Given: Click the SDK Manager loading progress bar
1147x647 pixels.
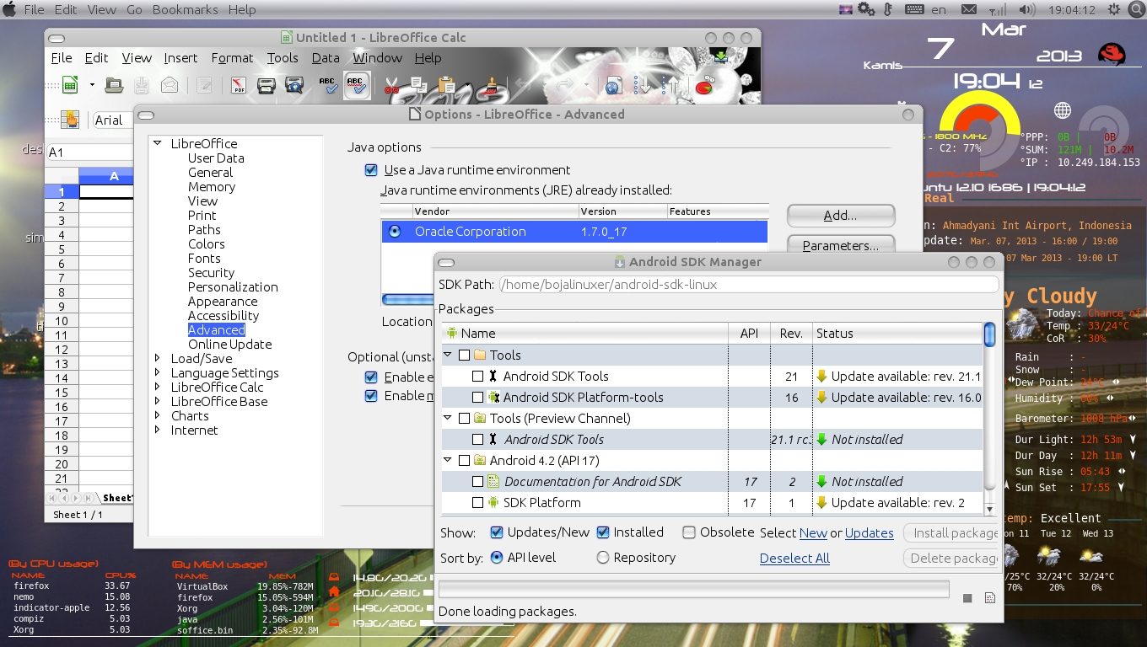Looking at the screenshot, I should [693, 589].
